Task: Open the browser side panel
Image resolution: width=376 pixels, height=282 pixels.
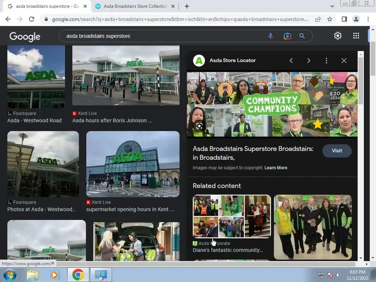Action: coord(344,19)
